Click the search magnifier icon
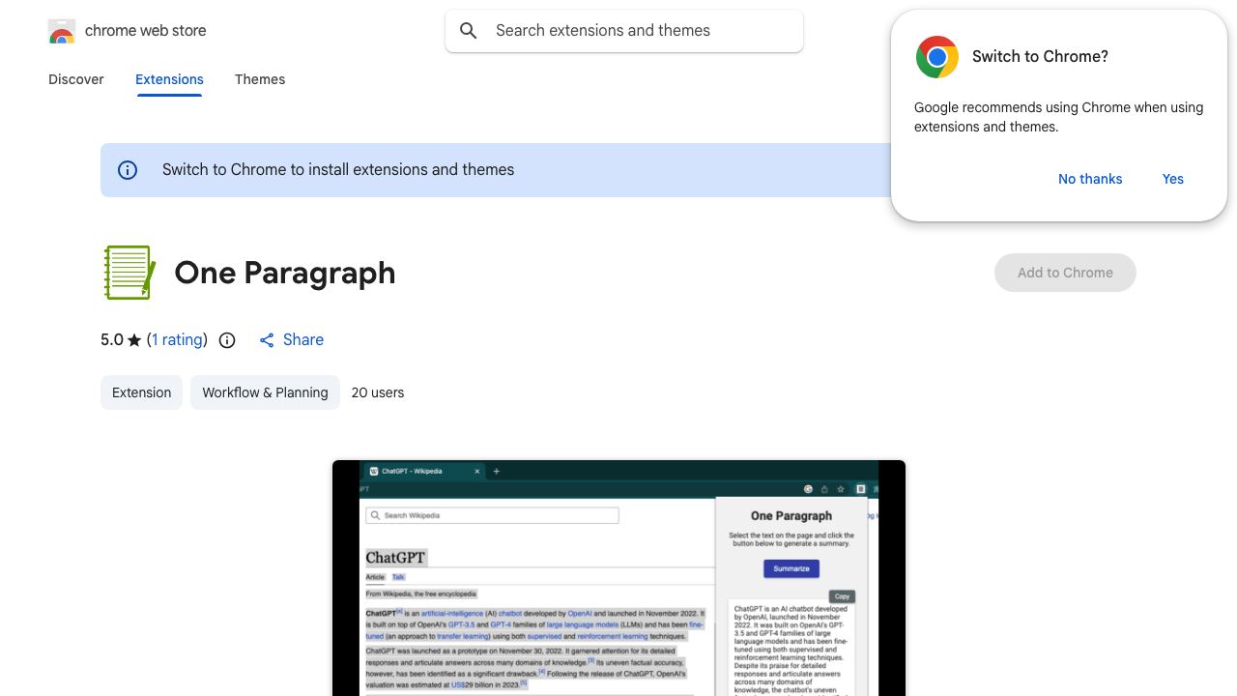Viewport: 1237px width, 696px height. 469,31
